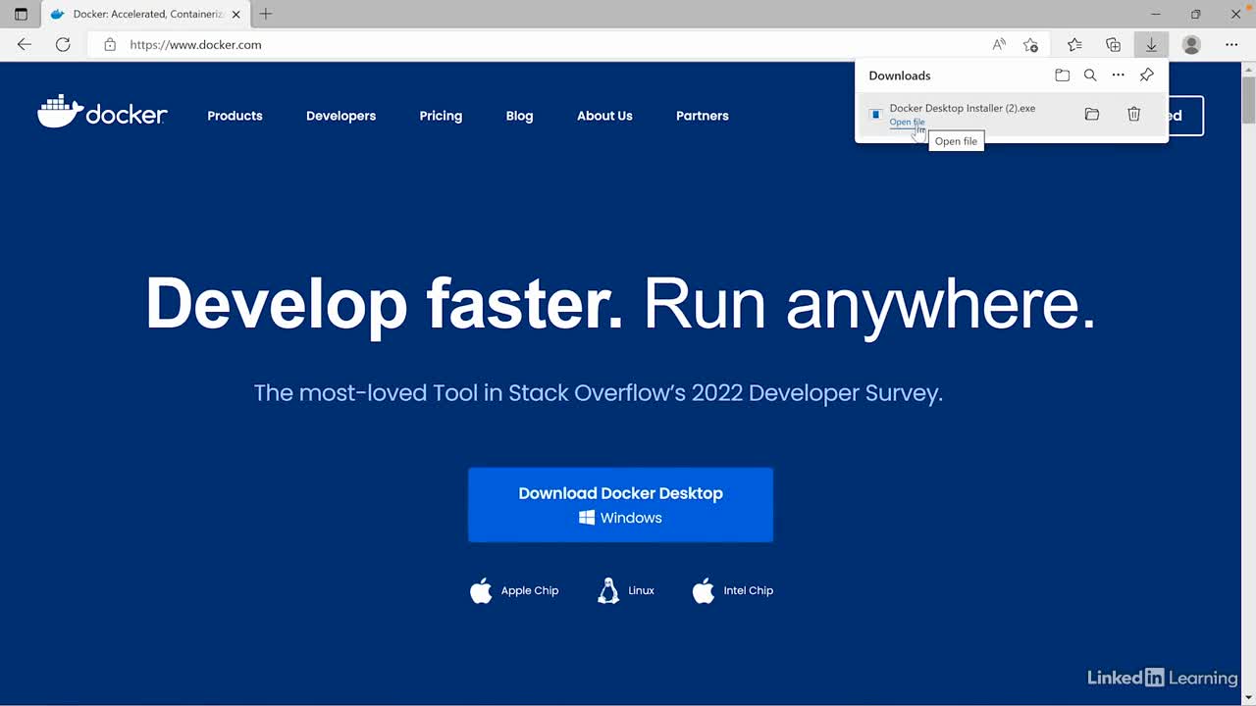The image size is (1256, 706).
Task: Delete Docker Desktop Installer download entry
Action: point(1133,115)
